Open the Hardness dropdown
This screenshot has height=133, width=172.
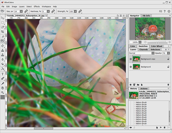(x=48, y=11)
